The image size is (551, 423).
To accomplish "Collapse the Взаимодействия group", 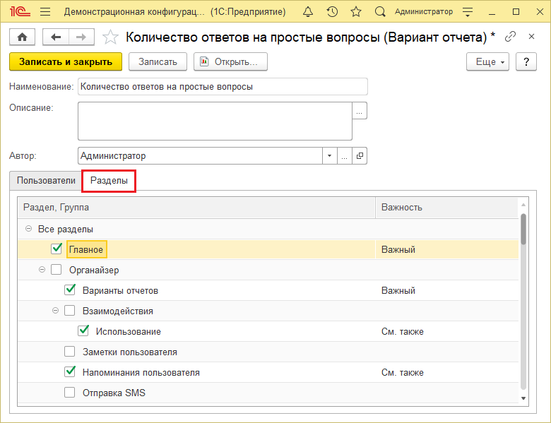I will click(55, 311).
